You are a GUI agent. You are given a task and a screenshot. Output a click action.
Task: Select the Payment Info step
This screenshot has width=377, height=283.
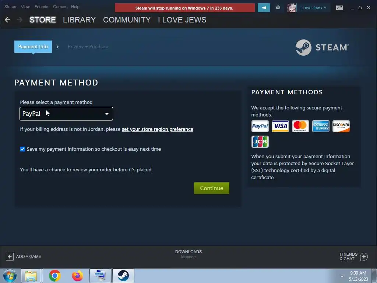(33, 46)
